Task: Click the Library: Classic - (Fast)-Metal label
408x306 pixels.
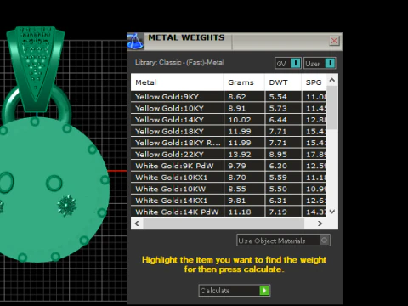Action: coord(179,62)
